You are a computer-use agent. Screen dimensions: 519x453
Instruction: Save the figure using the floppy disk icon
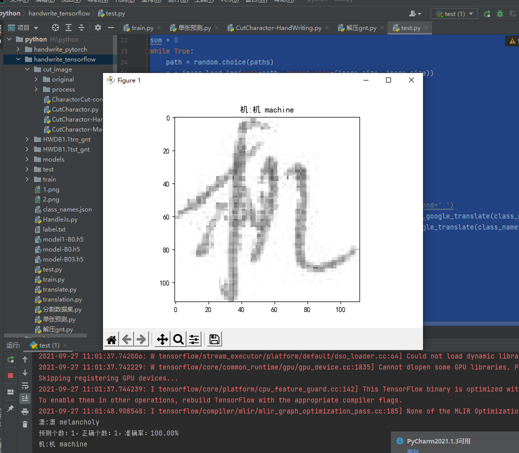pos(214,339)
